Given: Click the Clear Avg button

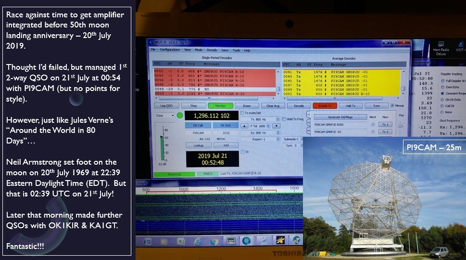Looking at the screenshot, I should pos(273,105).
